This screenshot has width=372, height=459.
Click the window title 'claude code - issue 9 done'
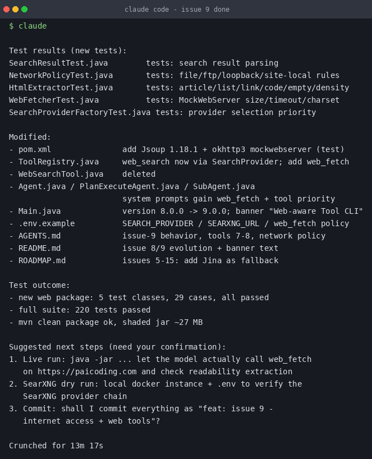[x=177, y=9]
